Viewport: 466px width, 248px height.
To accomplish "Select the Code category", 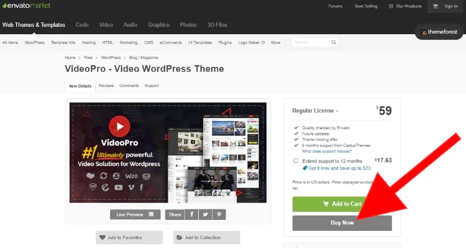I will pyautogui.click(x=82, y=25).
